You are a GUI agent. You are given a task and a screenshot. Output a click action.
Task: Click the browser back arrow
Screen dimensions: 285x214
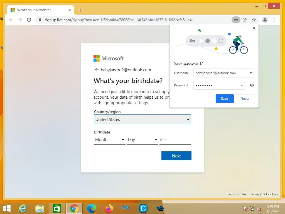[x=11, y=20]
